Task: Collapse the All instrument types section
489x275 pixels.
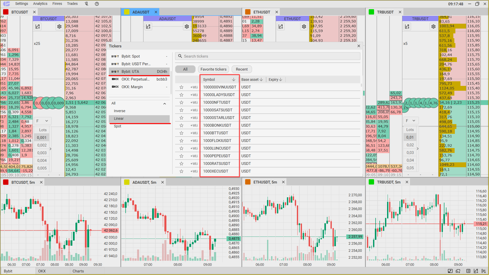Action: [x=165, y=103]
